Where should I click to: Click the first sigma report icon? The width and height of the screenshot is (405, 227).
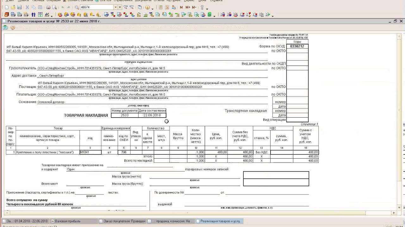point(222,15)
